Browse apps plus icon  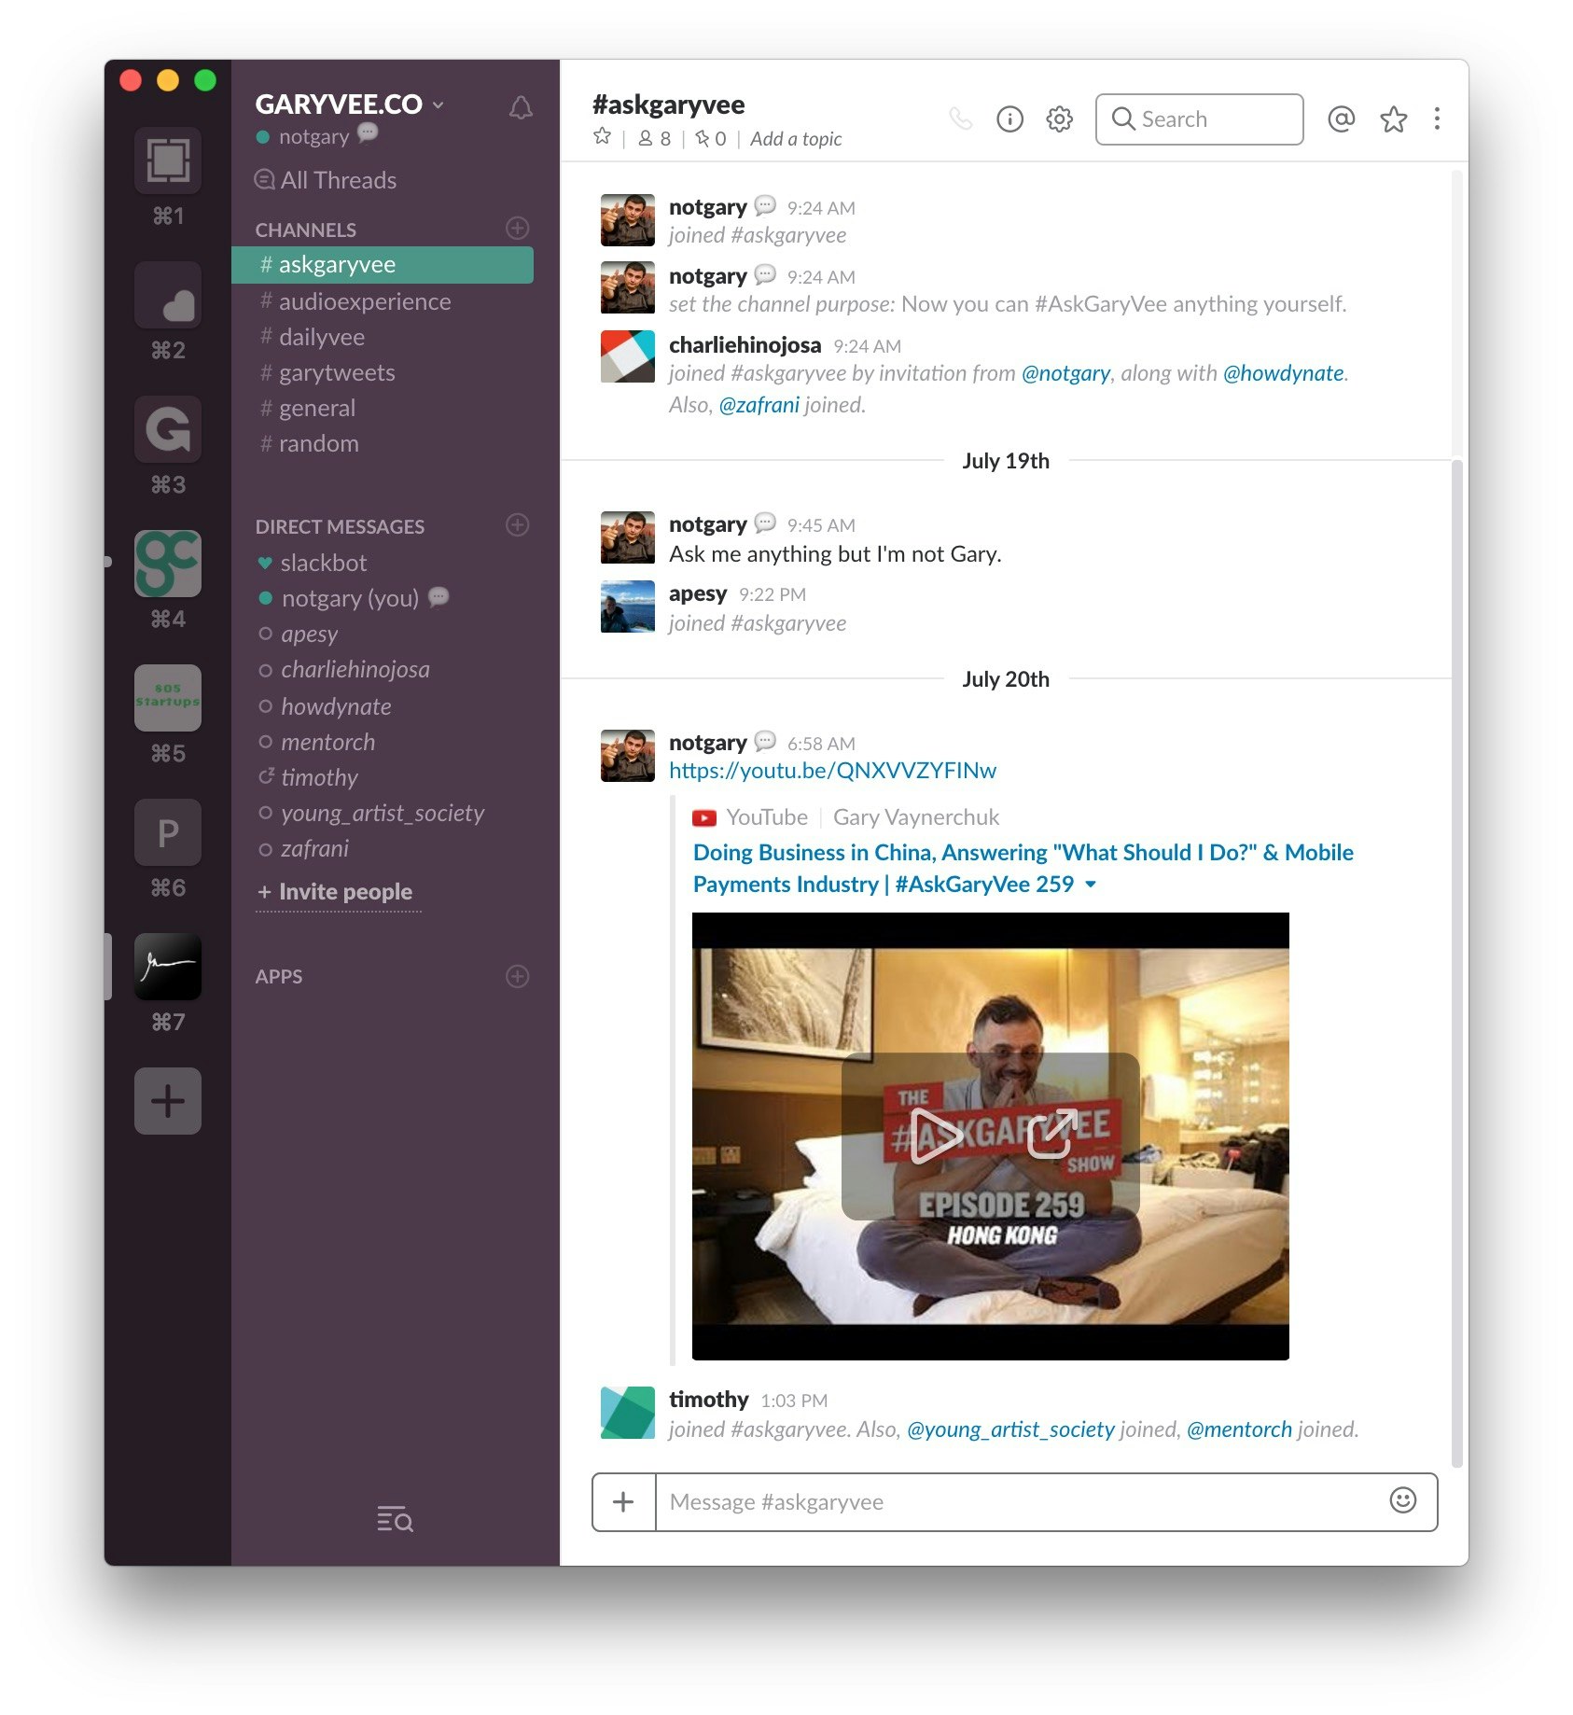[517, 976]
